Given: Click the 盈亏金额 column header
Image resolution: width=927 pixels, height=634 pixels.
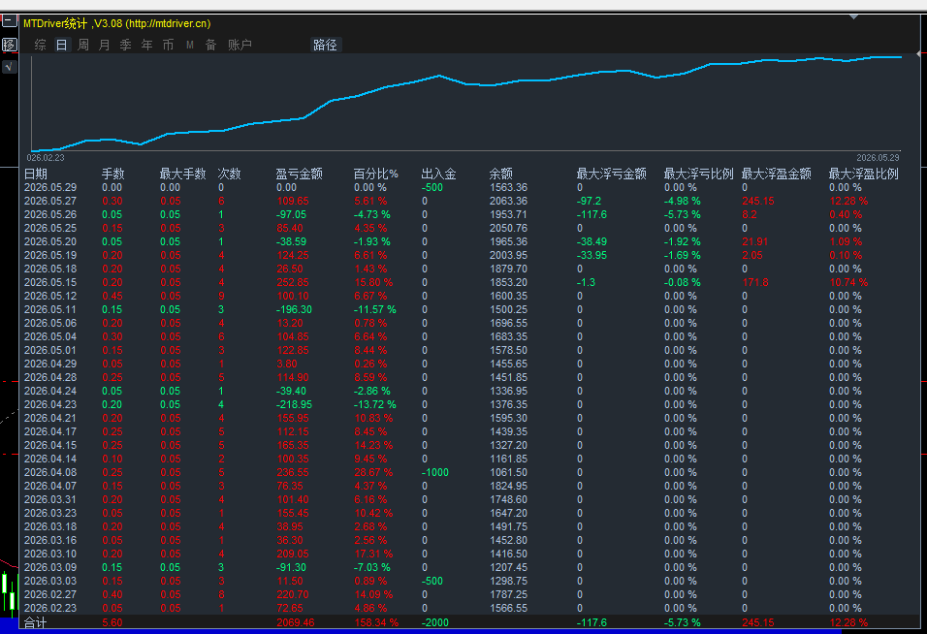Looking at the screenshot, I should 300,174.
